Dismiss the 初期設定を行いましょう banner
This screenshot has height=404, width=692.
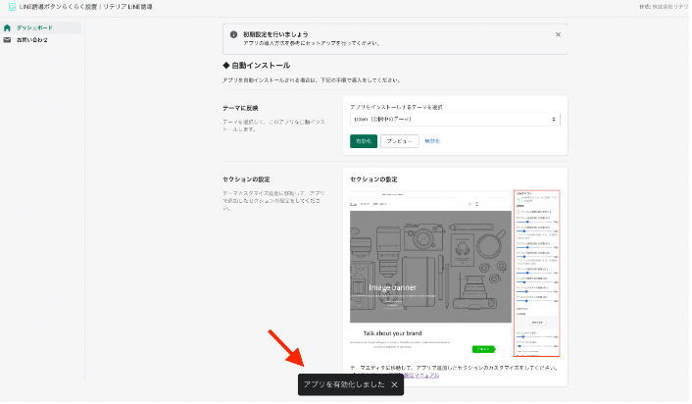point(559,34)
